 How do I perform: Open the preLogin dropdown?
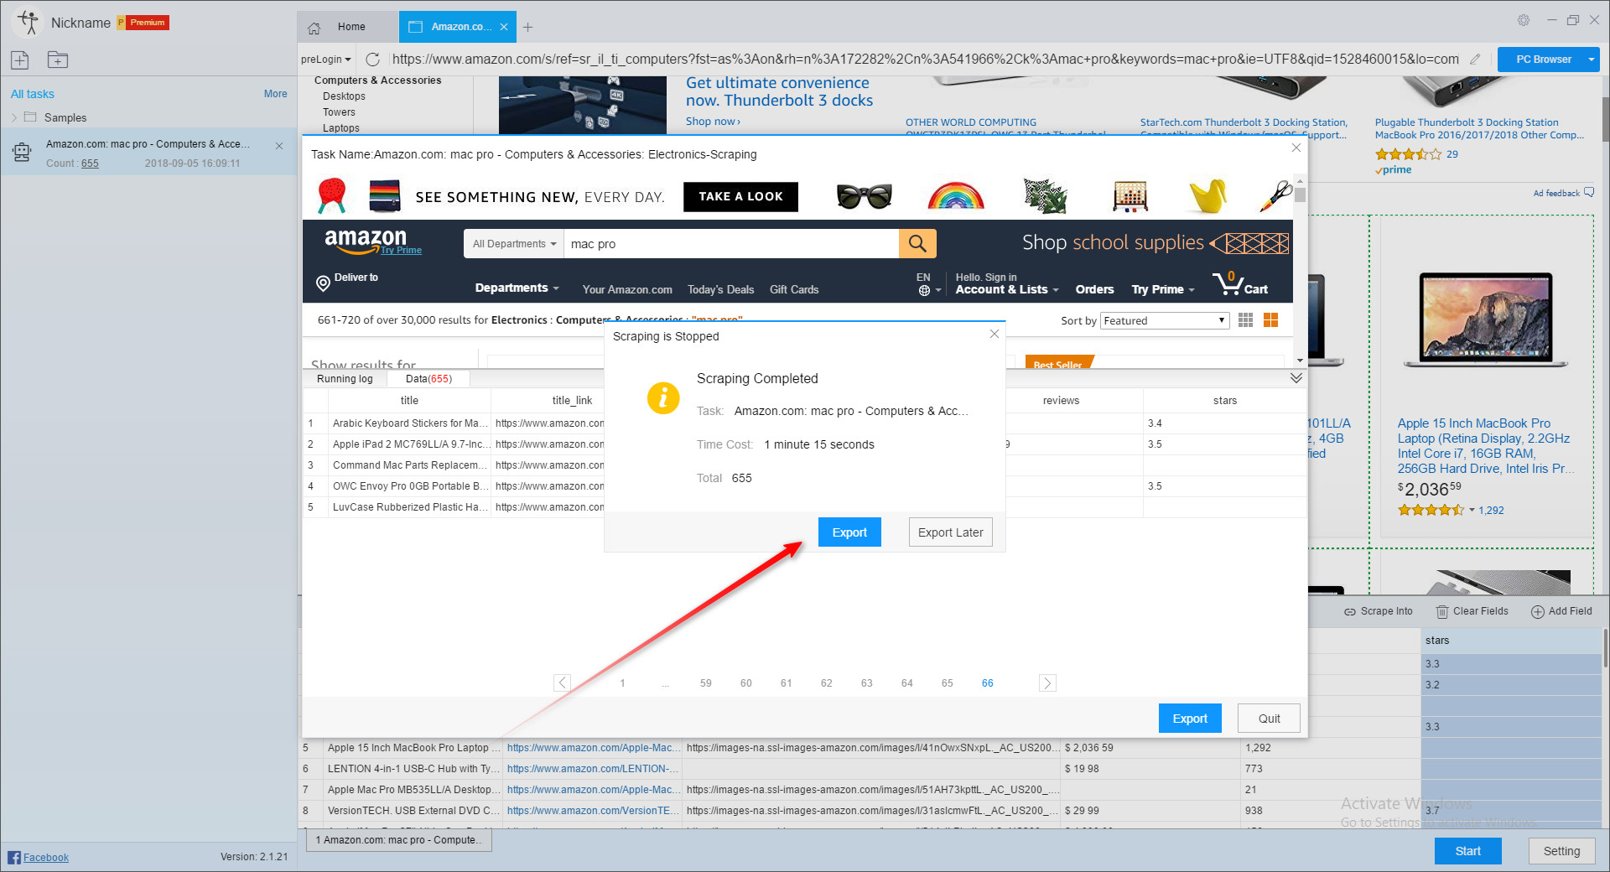point(327,59)
